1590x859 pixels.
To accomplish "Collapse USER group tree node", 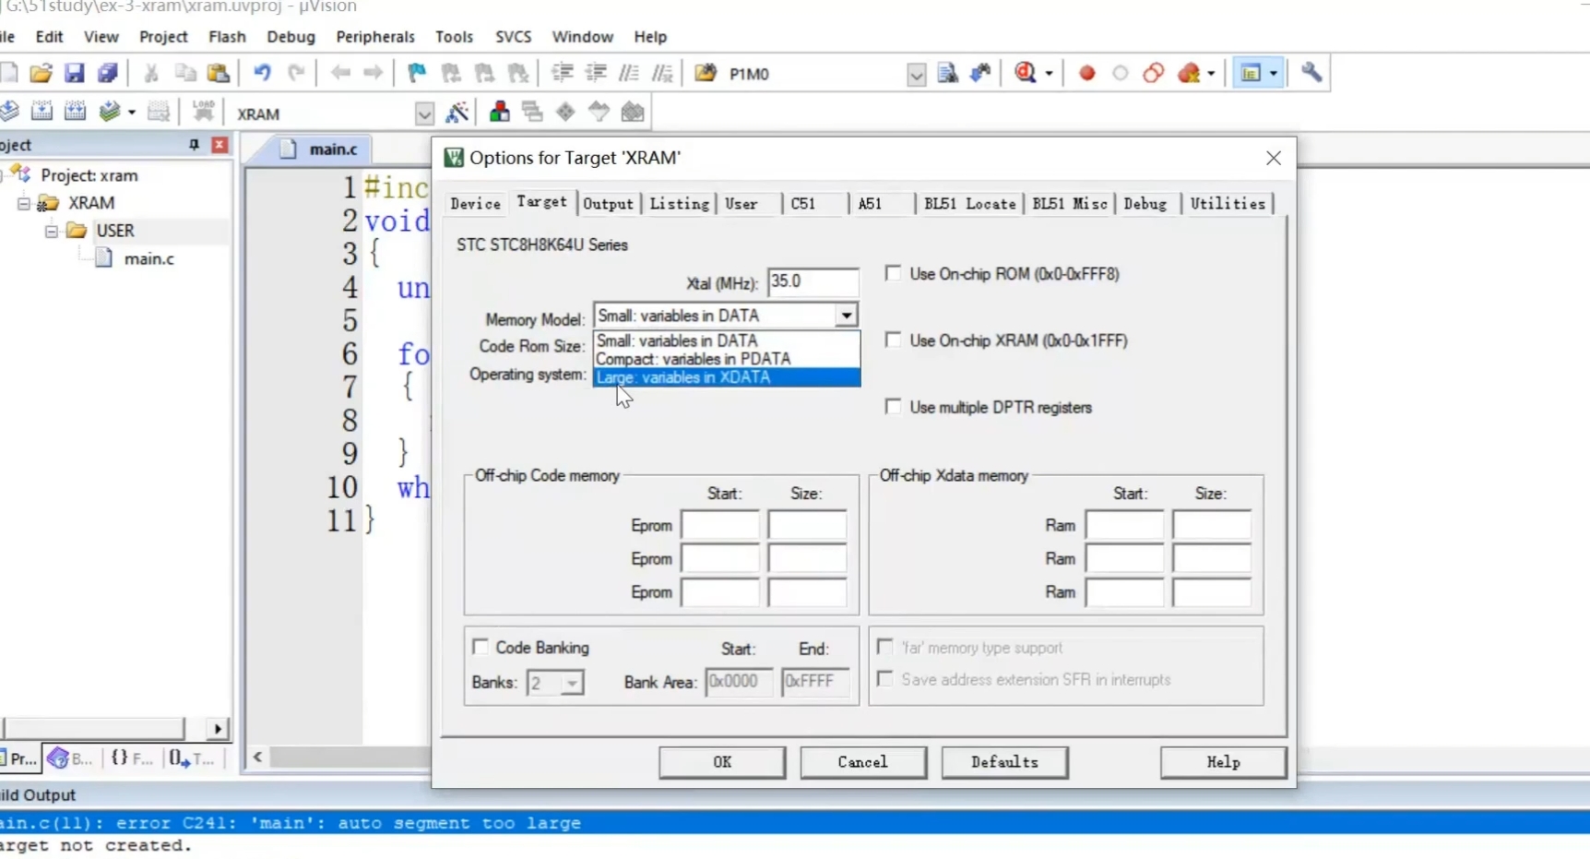I will coord(52,231).
